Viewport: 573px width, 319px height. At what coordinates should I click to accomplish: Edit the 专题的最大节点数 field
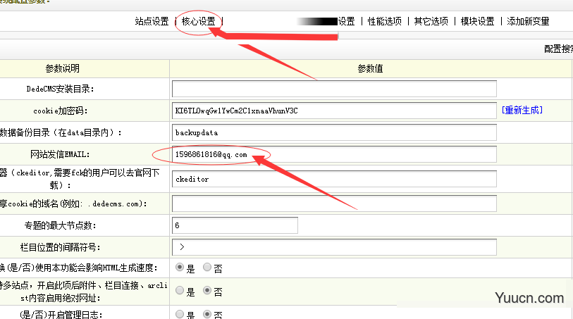(x=235, y=225)
